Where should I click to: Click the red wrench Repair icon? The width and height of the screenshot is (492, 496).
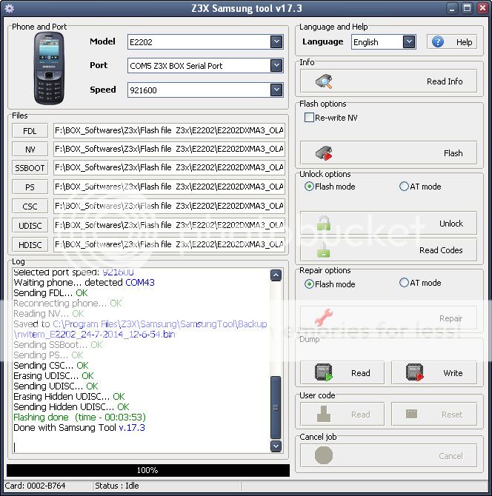pyautogui.click(x=324, y=318)
